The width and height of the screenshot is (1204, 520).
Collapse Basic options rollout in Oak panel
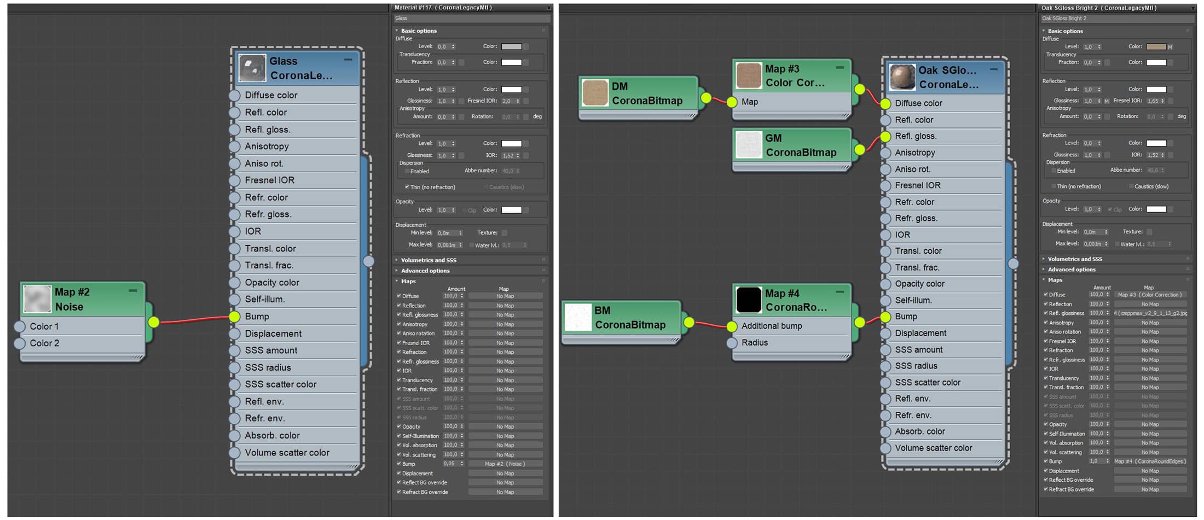1065,31
